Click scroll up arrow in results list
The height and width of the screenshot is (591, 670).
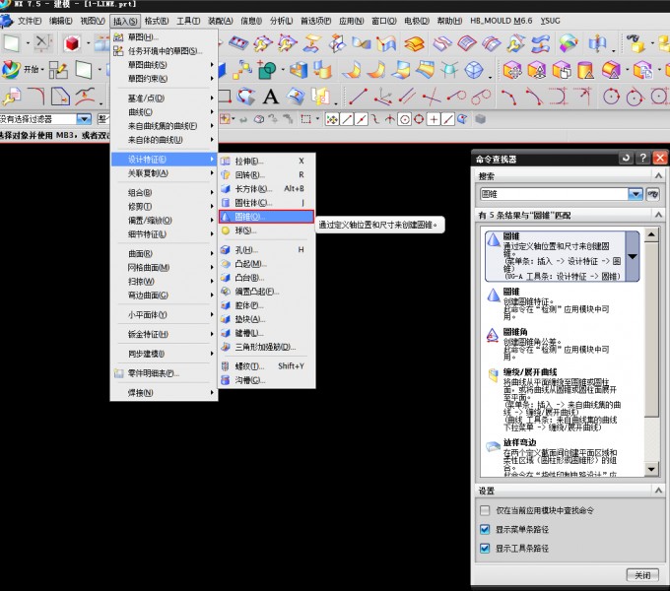(x=651, y=234)
